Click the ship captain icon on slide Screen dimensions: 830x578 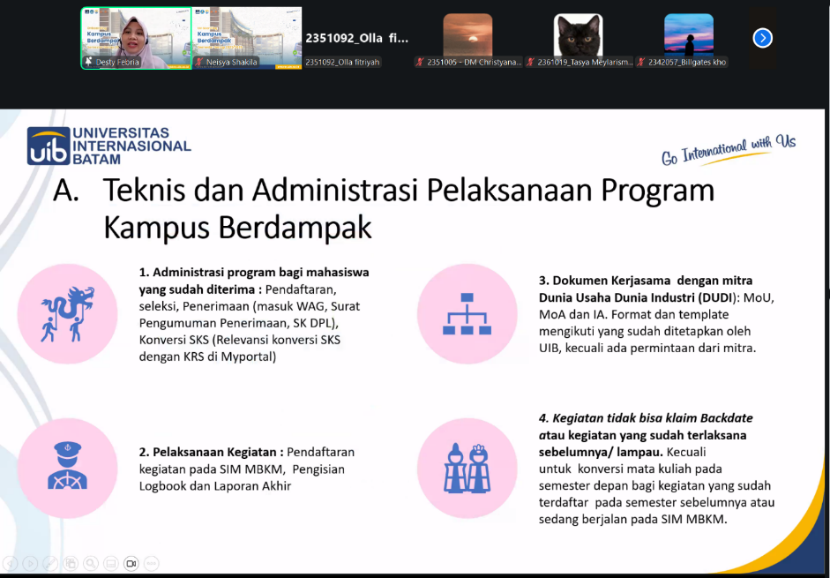(68, 466)
